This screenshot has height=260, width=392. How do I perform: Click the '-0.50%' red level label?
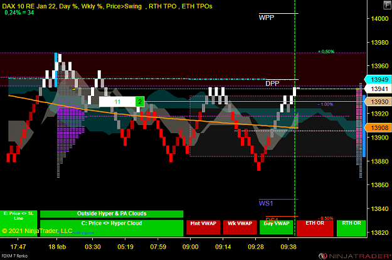[x=326, y=218]
